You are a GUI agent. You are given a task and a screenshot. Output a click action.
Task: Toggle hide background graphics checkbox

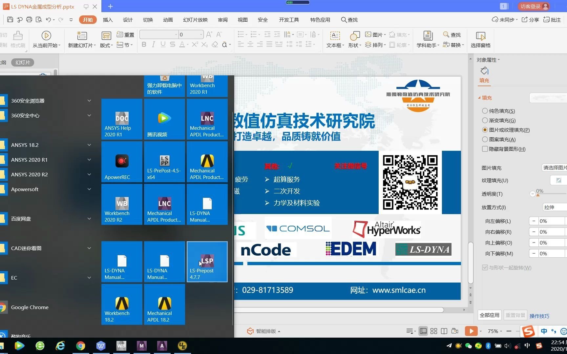[x=485, y=149]
